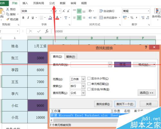Click the Borders icon
This screenshot has width=161, height=129.
coord(41,18)
